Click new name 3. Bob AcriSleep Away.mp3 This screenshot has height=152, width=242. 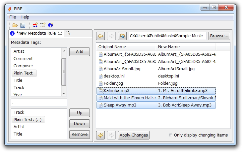(x=185, y=105)
